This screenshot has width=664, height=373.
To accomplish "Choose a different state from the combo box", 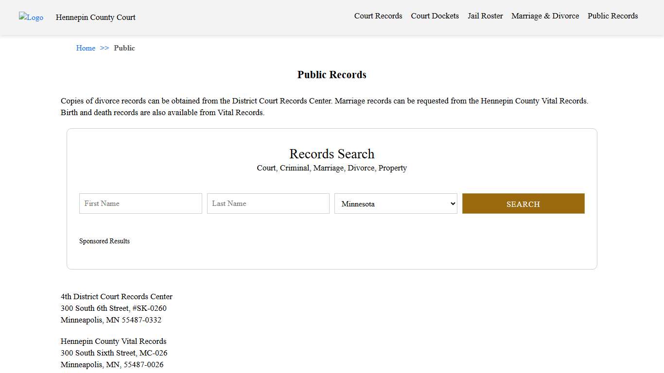I will point(396,203).
